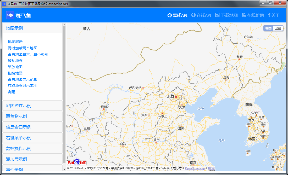288x175 pixels.
Task: Click the 西安 city label
Action: pyautogui.click(x=123, y=143)
